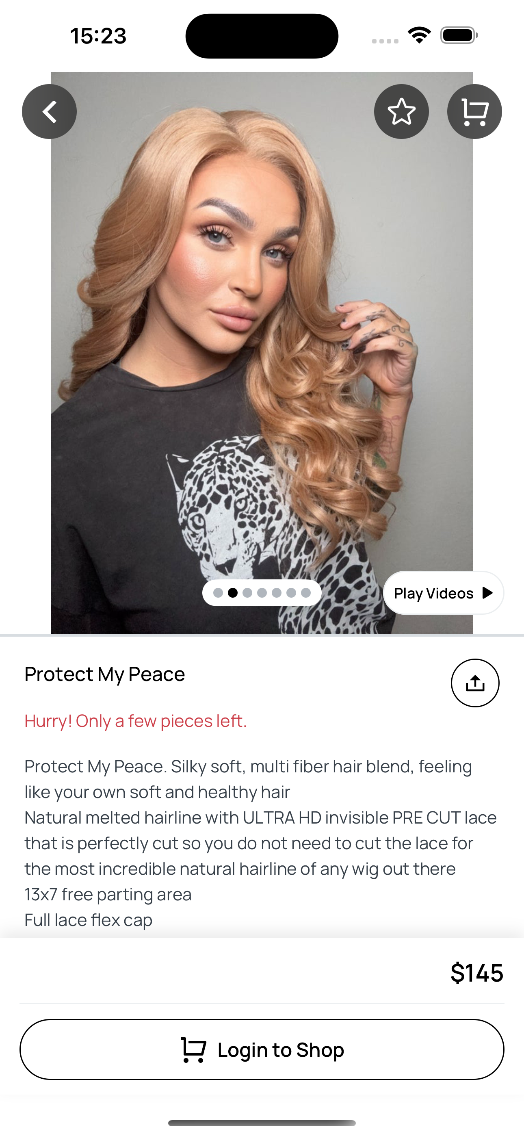This screenshot has width=524, height=1136.
Task: Tap the WiFi status icon
Action: [x=419, y=35]
